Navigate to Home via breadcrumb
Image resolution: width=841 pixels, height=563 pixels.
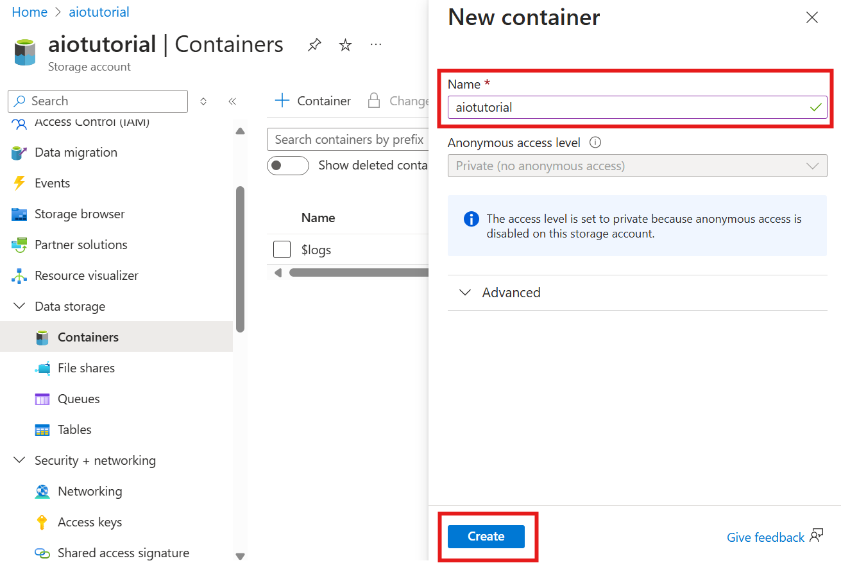click(30, 12)
